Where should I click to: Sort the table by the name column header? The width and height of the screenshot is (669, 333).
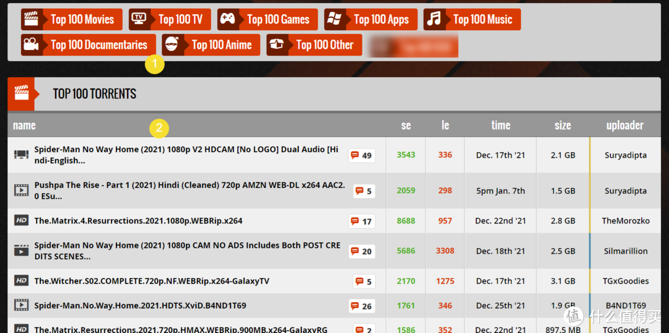tap(24, 125)
